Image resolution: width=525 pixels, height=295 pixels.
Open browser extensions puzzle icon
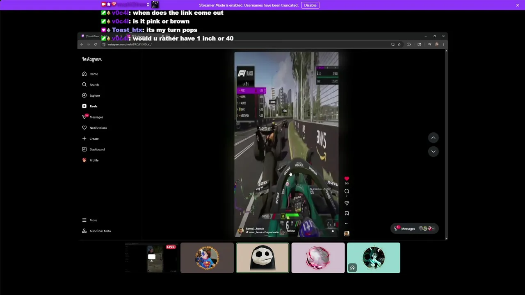point(409,44)
